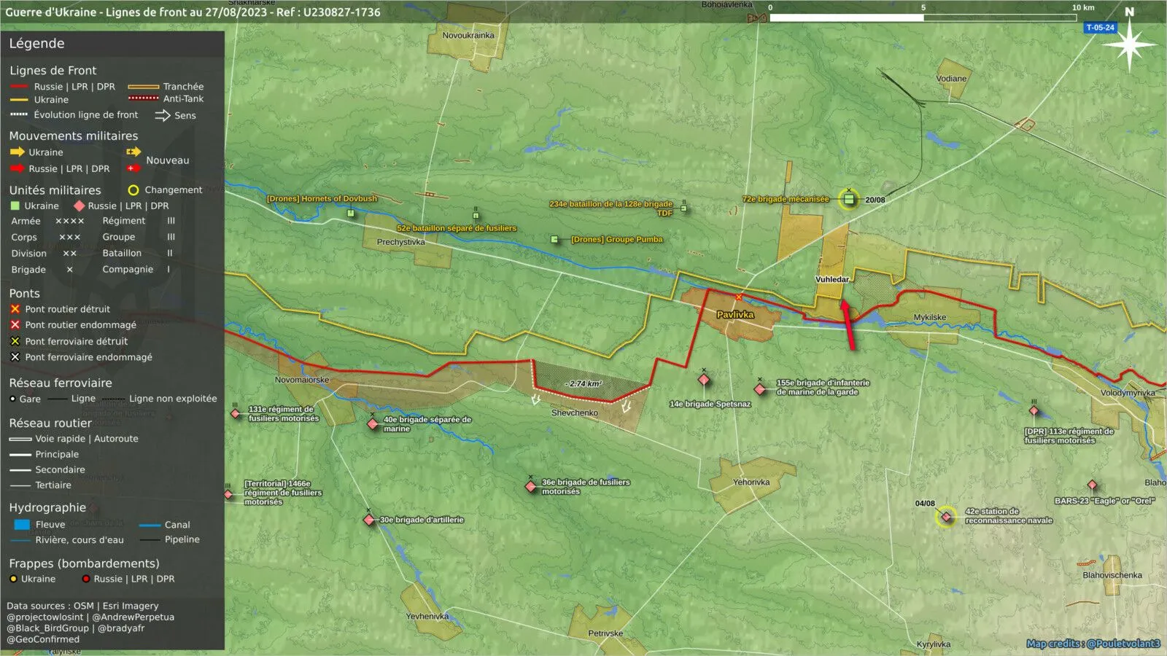Click the red attack arrow below Vuhledar
Screen dimensions: 1167x656
848,324
